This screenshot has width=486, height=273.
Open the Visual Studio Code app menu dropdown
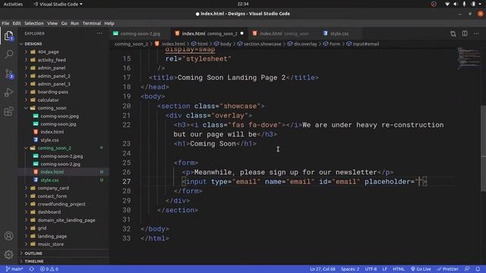pos(58,4)
